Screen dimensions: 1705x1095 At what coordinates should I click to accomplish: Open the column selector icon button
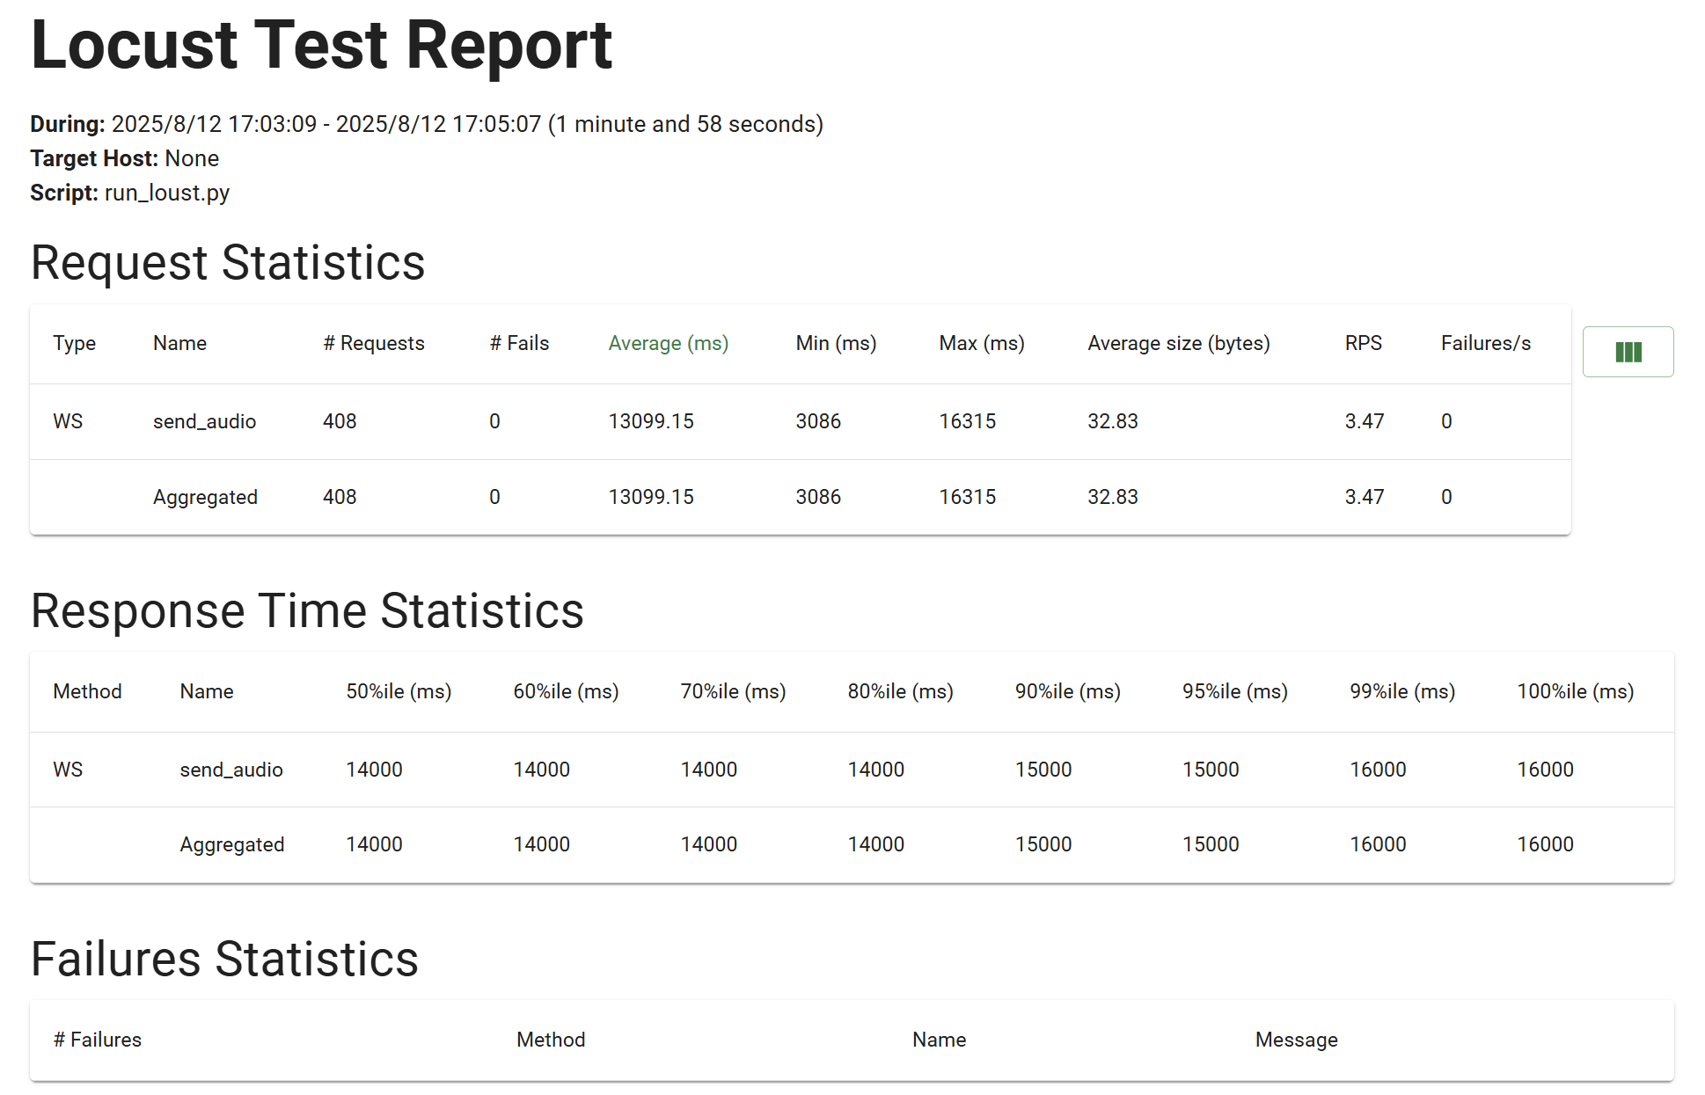(1627, 352)
